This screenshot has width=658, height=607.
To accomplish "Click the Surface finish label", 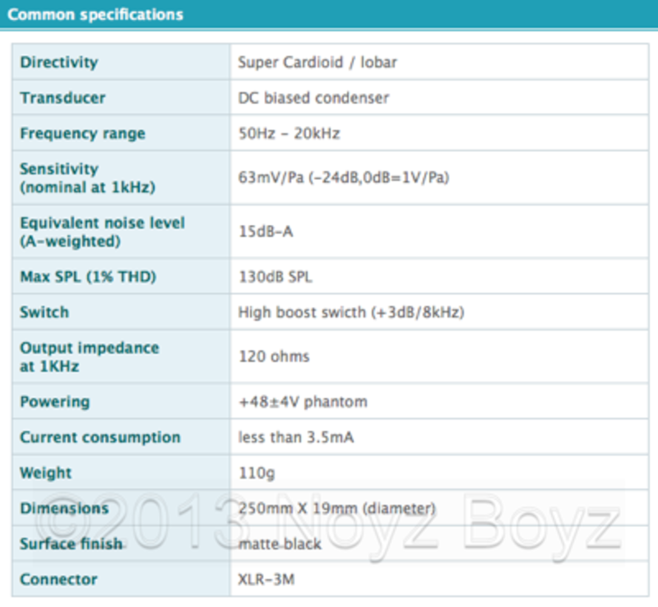I will [71, 544].
